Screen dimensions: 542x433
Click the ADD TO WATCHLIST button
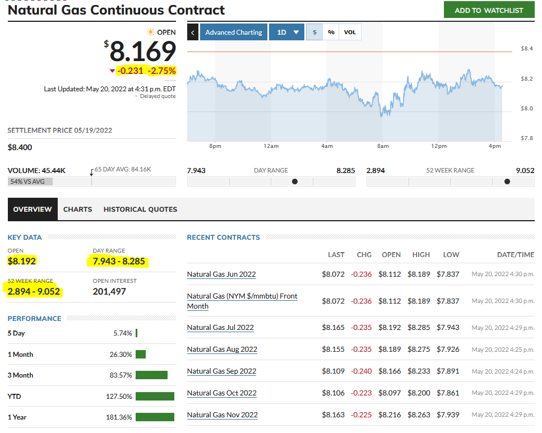click(489, 11)
